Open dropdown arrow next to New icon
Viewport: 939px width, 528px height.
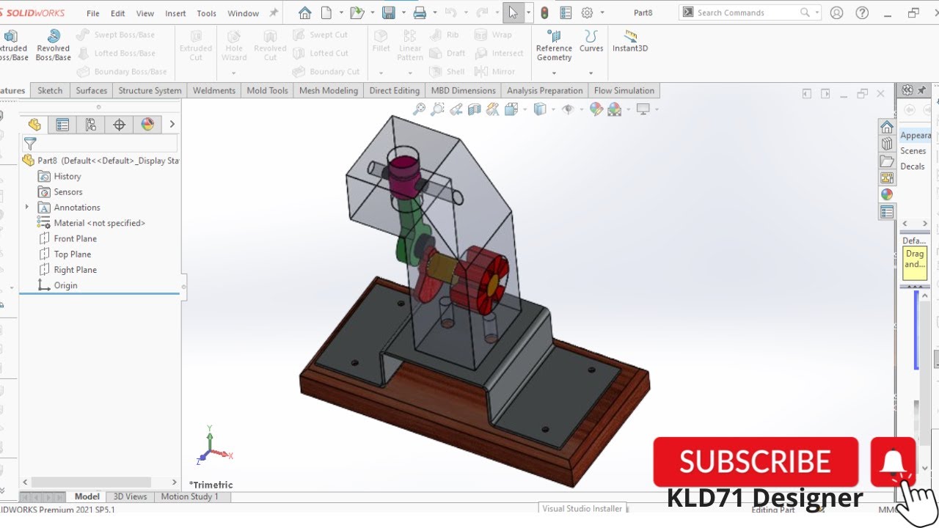[x=341, y=12]
